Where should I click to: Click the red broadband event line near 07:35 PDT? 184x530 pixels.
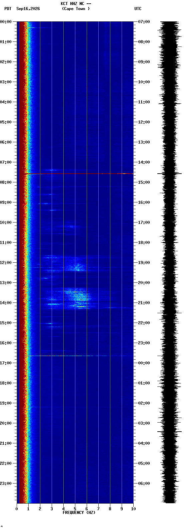(x=79, y=174)
